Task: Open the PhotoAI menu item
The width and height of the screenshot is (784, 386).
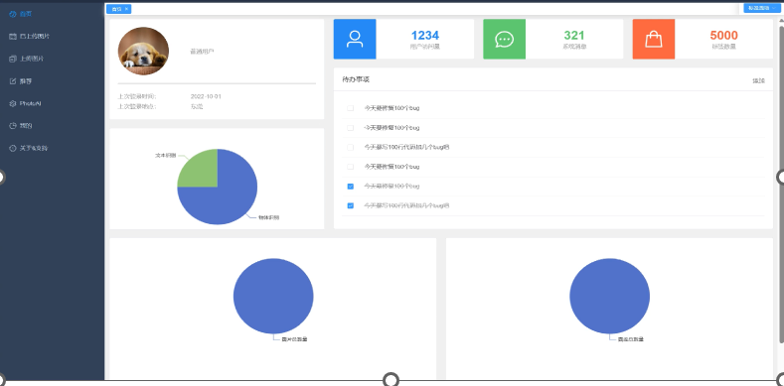Action: (30, 103)
